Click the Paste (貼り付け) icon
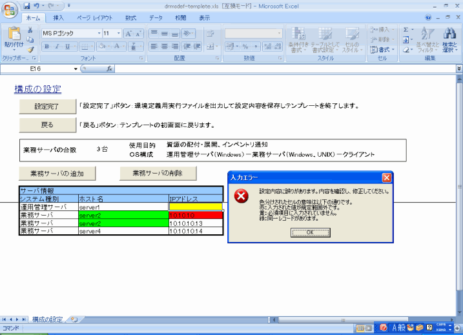 coord(14,37)
